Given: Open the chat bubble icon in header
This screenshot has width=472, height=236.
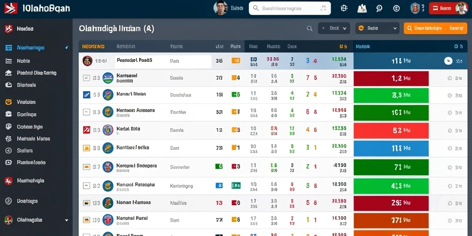Looking at the screenshot, I should pos(379,8).
